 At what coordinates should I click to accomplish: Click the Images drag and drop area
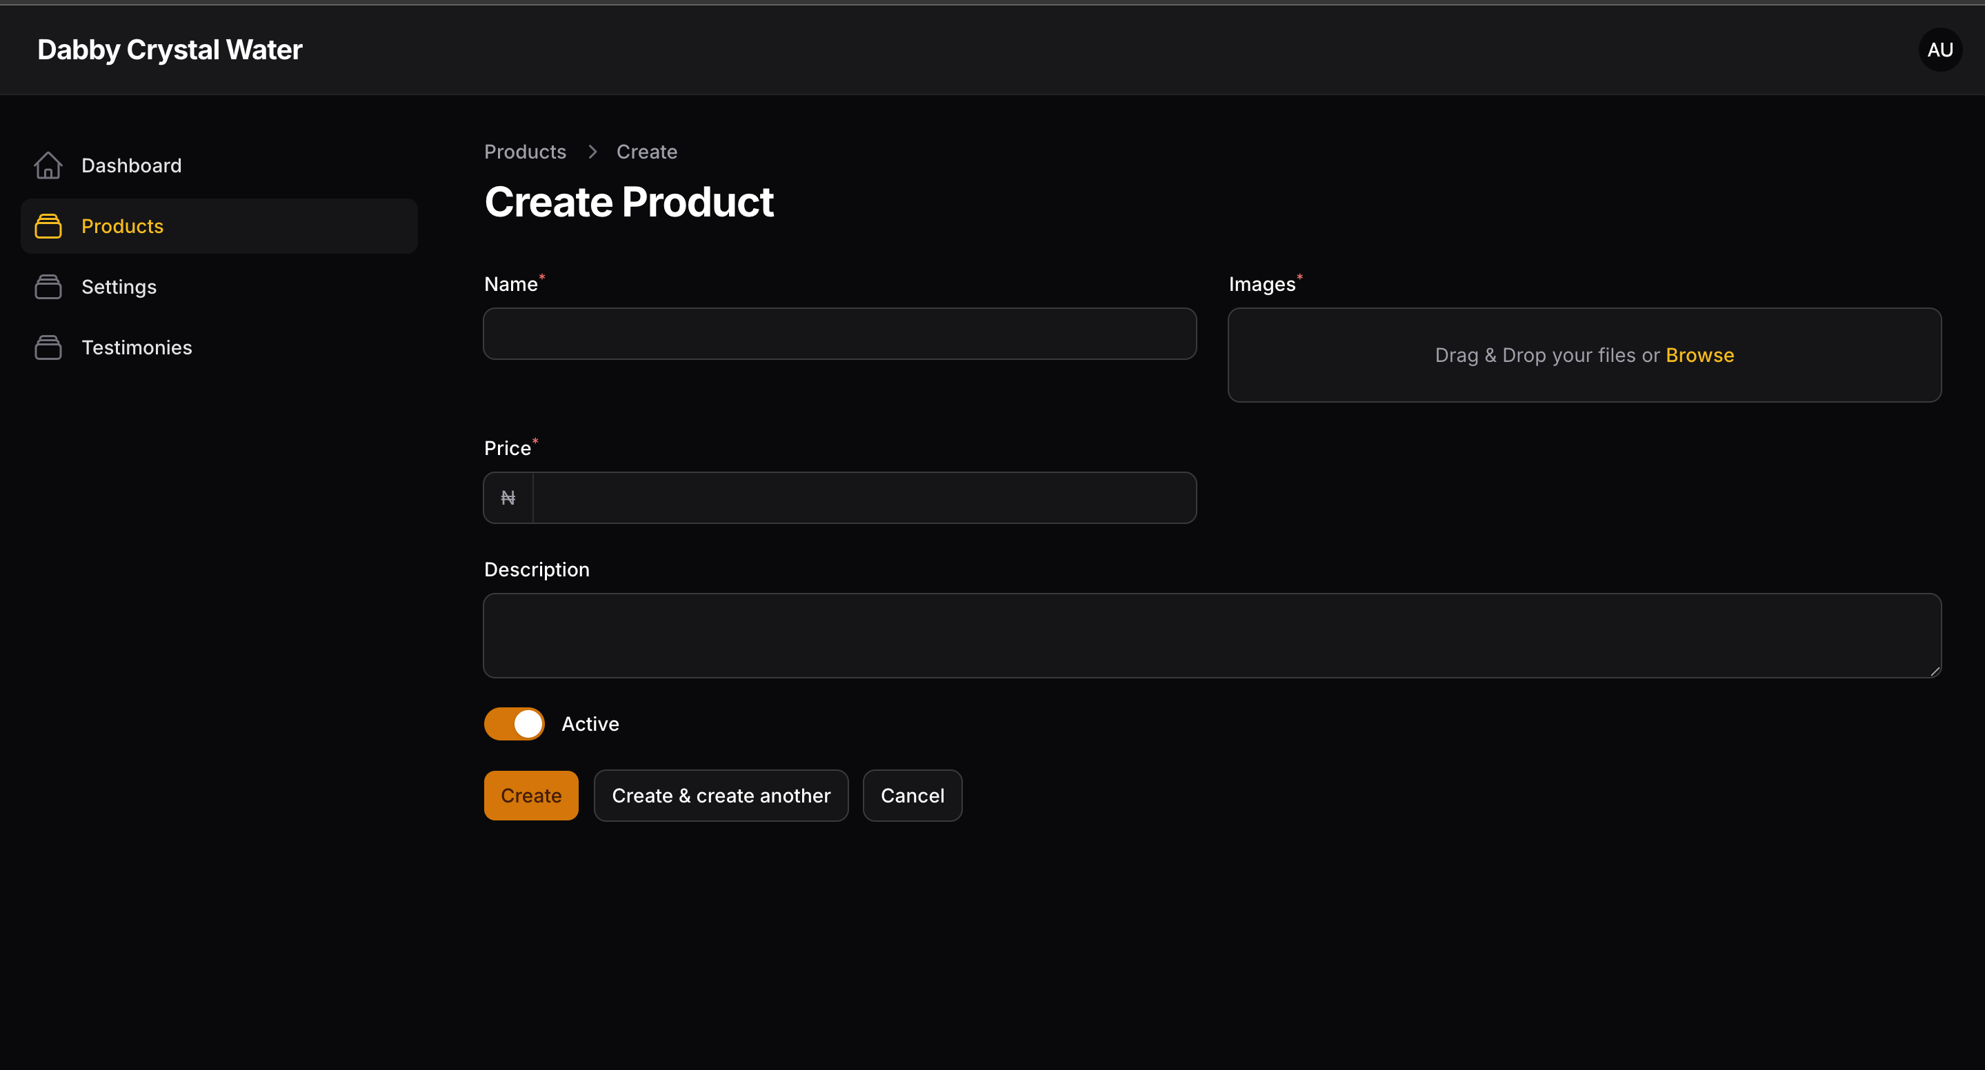[1584, 355]
